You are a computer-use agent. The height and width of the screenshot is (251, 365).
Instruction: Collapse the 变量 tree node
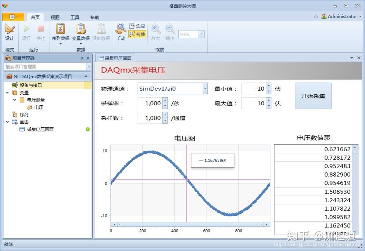pyautogui.click(x=8, y=92)
